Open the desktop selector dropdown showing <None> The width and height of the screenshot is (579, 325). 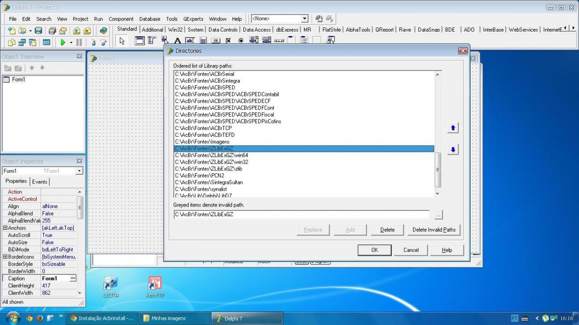pyautogui.click(x=304, y=19)
